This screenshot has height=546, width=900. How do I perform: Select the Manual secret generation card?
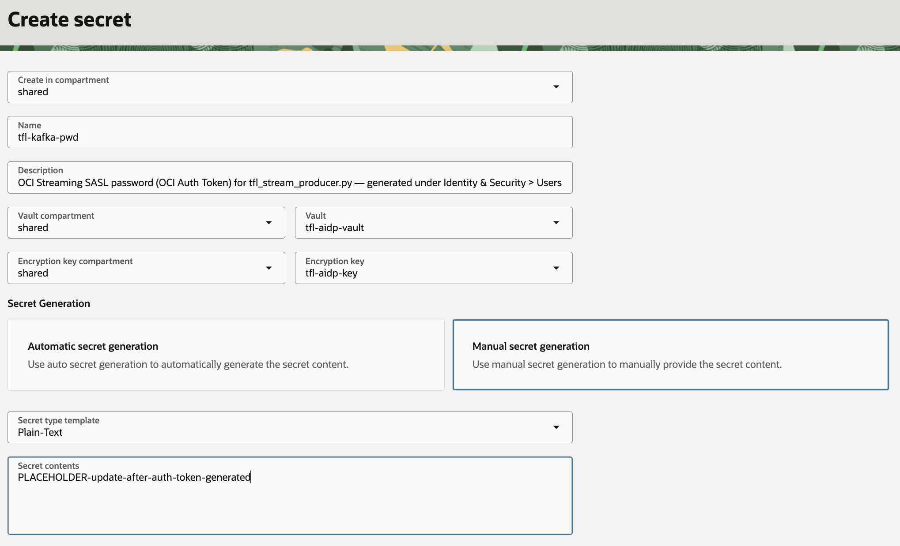click(x=670, y=355)
